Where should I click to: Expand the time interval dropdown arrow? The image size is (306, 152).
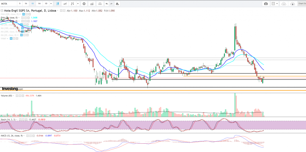tap(51, 4)
